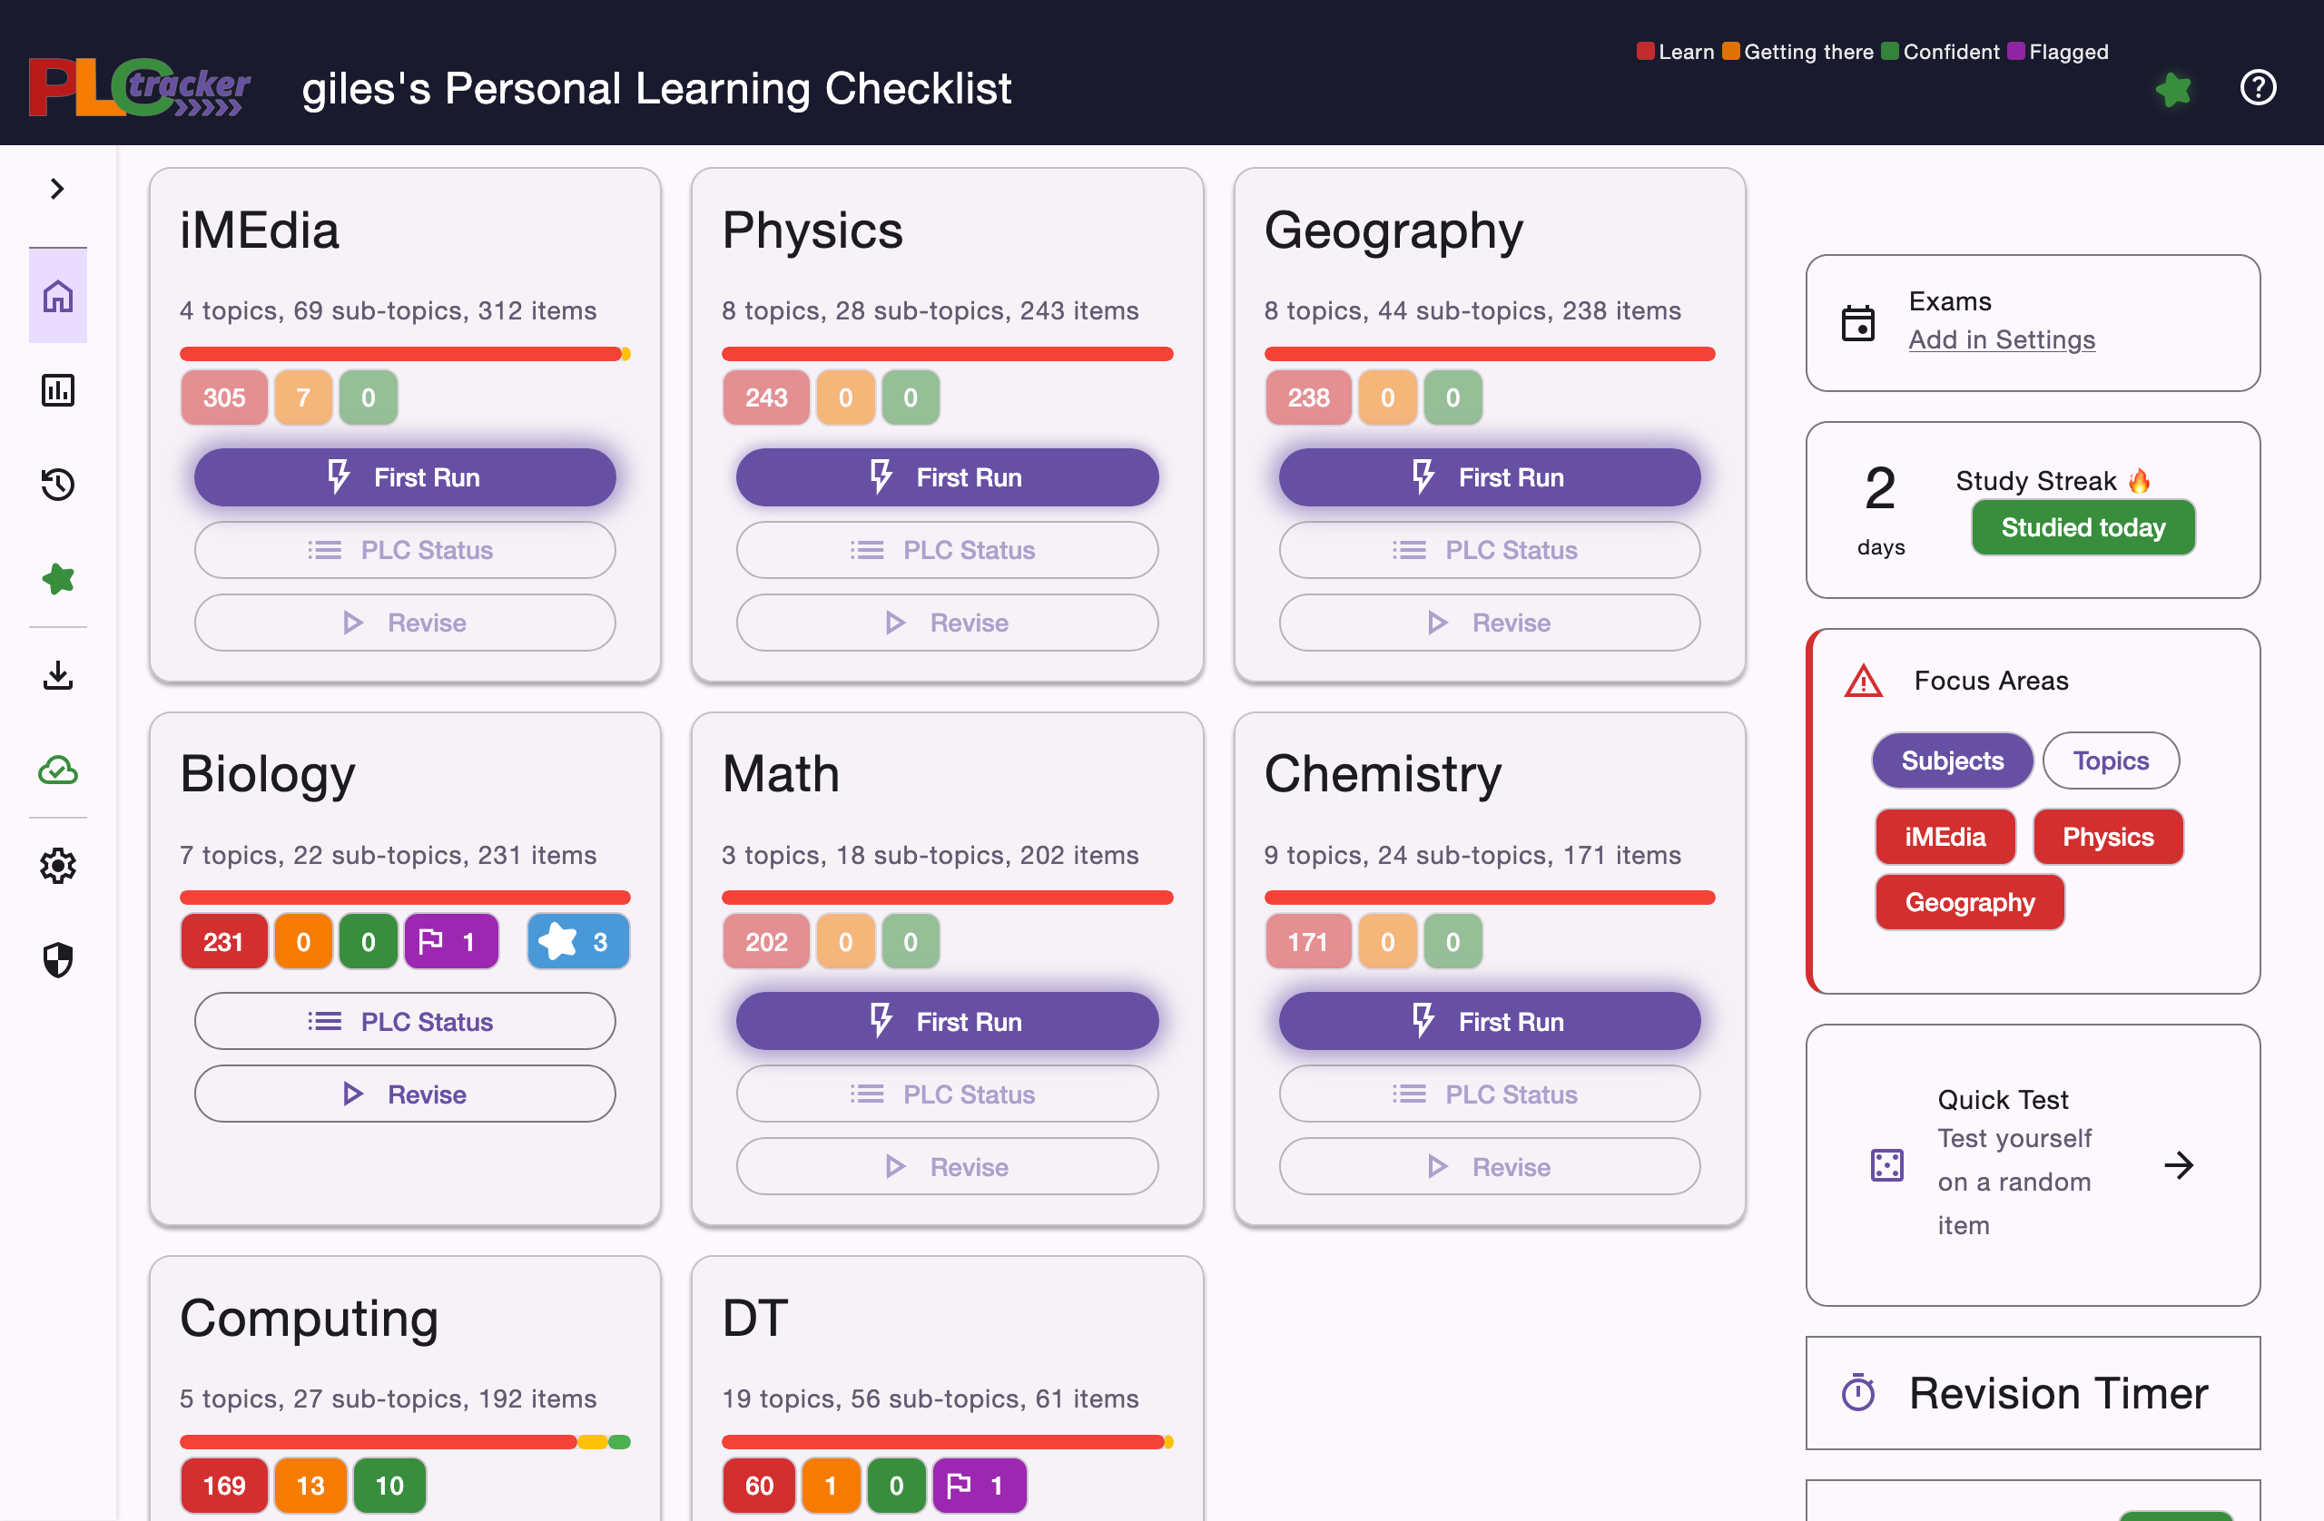Check sync status via the green cloud icon

pos(57,770)
